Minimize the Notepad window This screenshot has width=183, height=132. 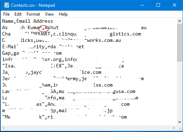tap(142, 5)
